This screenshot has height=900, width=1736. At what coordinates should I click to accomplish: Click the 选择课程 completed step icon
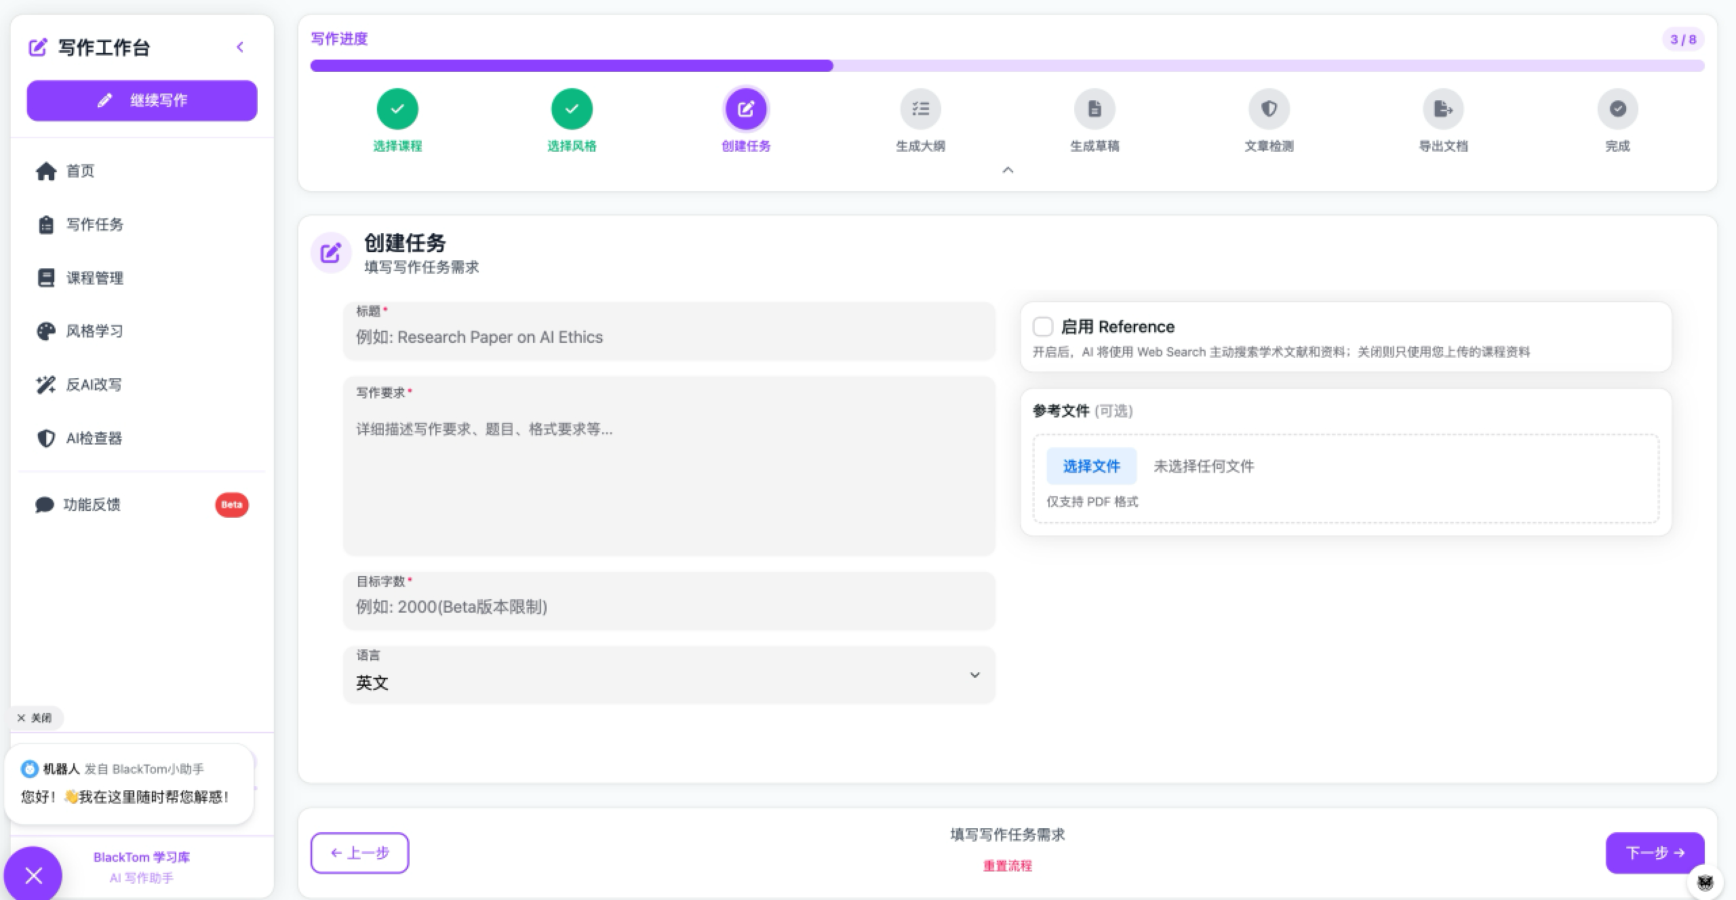(397, 109)
